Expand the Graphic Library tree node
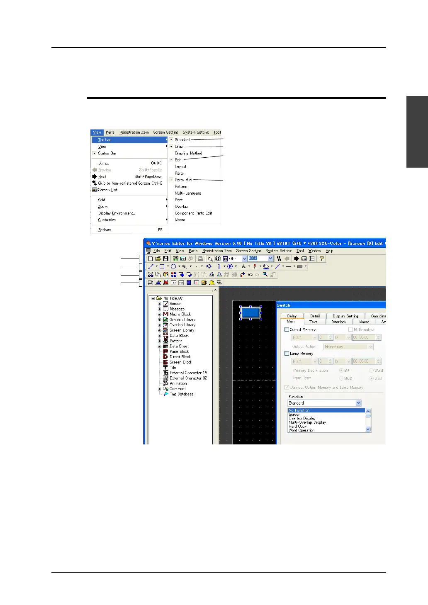The width and height of the screenshot is (428, 605). click(x=159, y=320)
